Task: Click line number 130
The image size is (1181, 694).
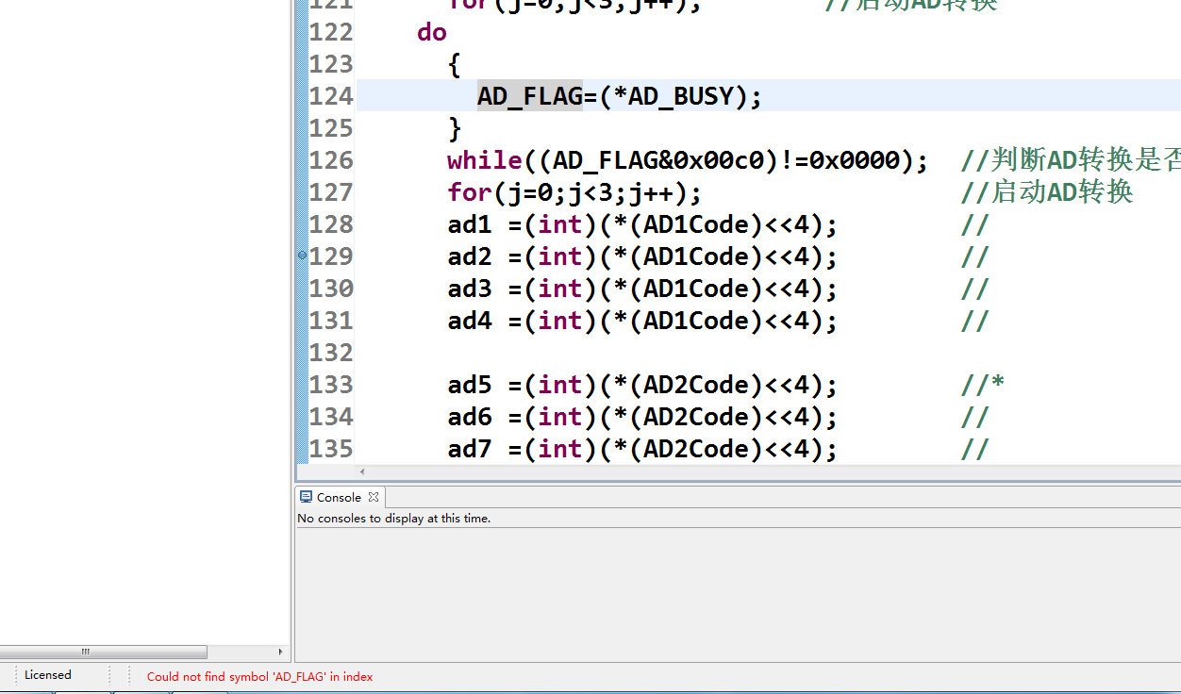Action: point(331,289)
